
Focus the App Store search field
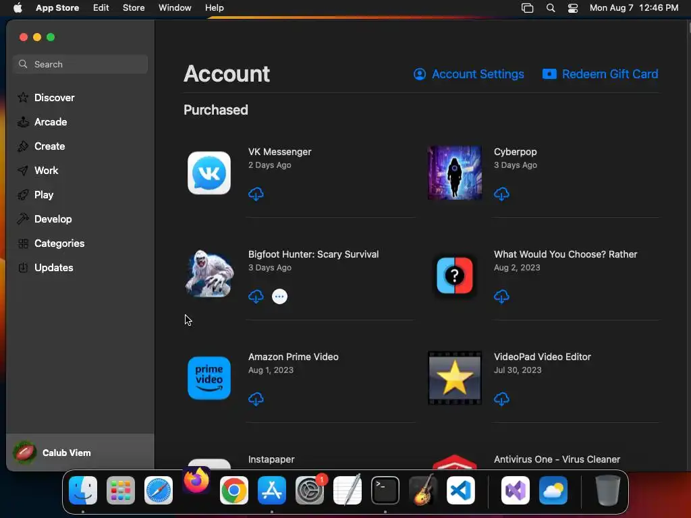click(80, 64)
